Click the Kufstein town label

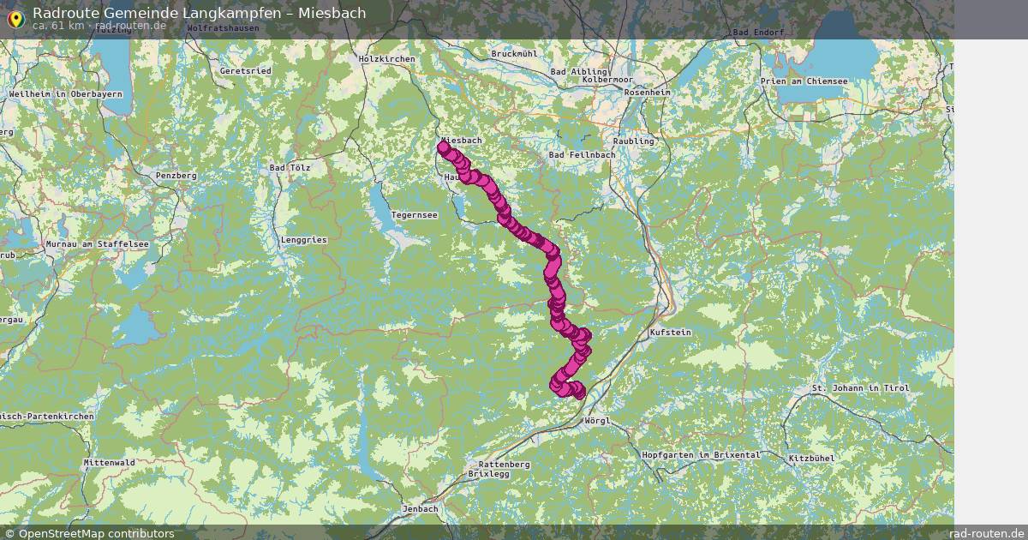[x=671, y=332]
